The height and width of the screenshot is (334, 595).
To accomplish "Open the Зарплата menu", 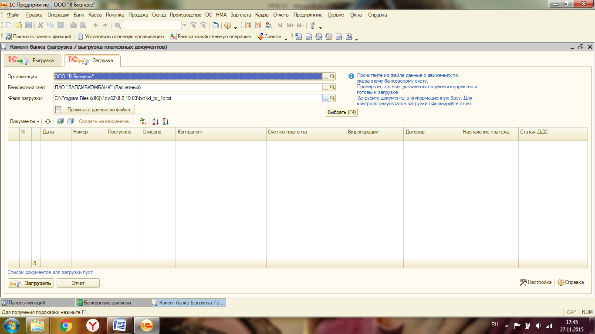I will (x=240, y=15).
